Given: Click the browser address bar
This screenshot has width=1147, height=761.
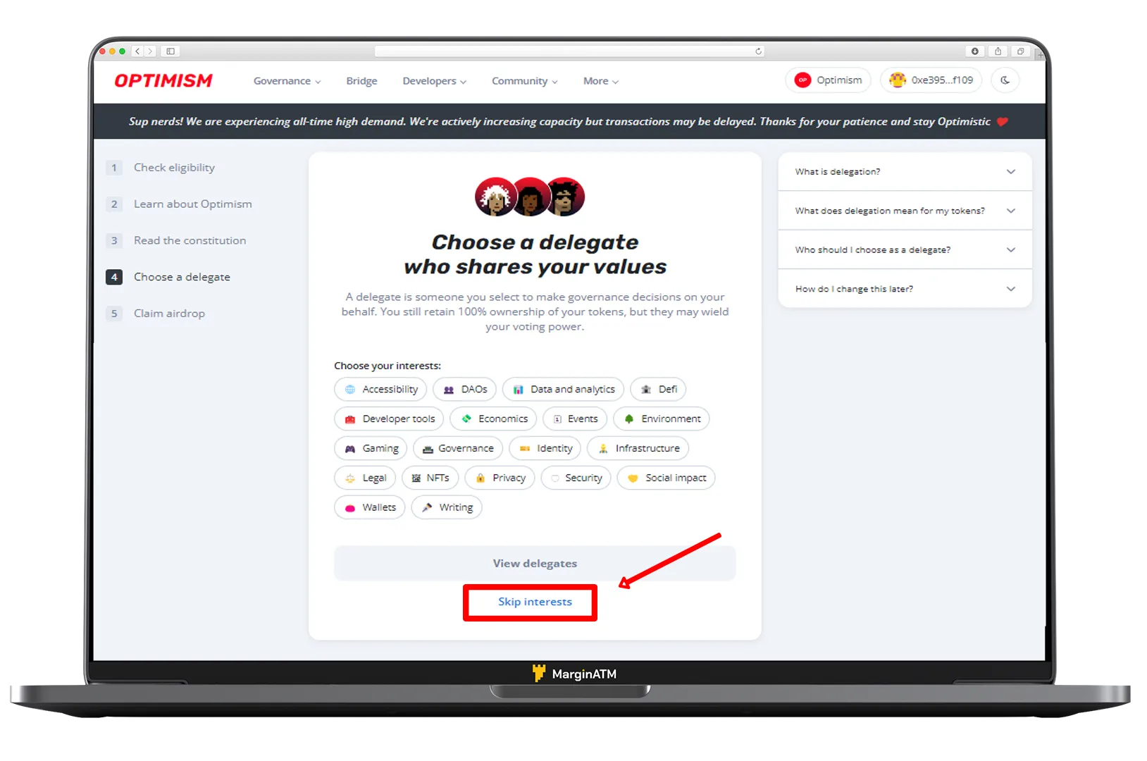Looking at the screenshot, I should [569, 51].
